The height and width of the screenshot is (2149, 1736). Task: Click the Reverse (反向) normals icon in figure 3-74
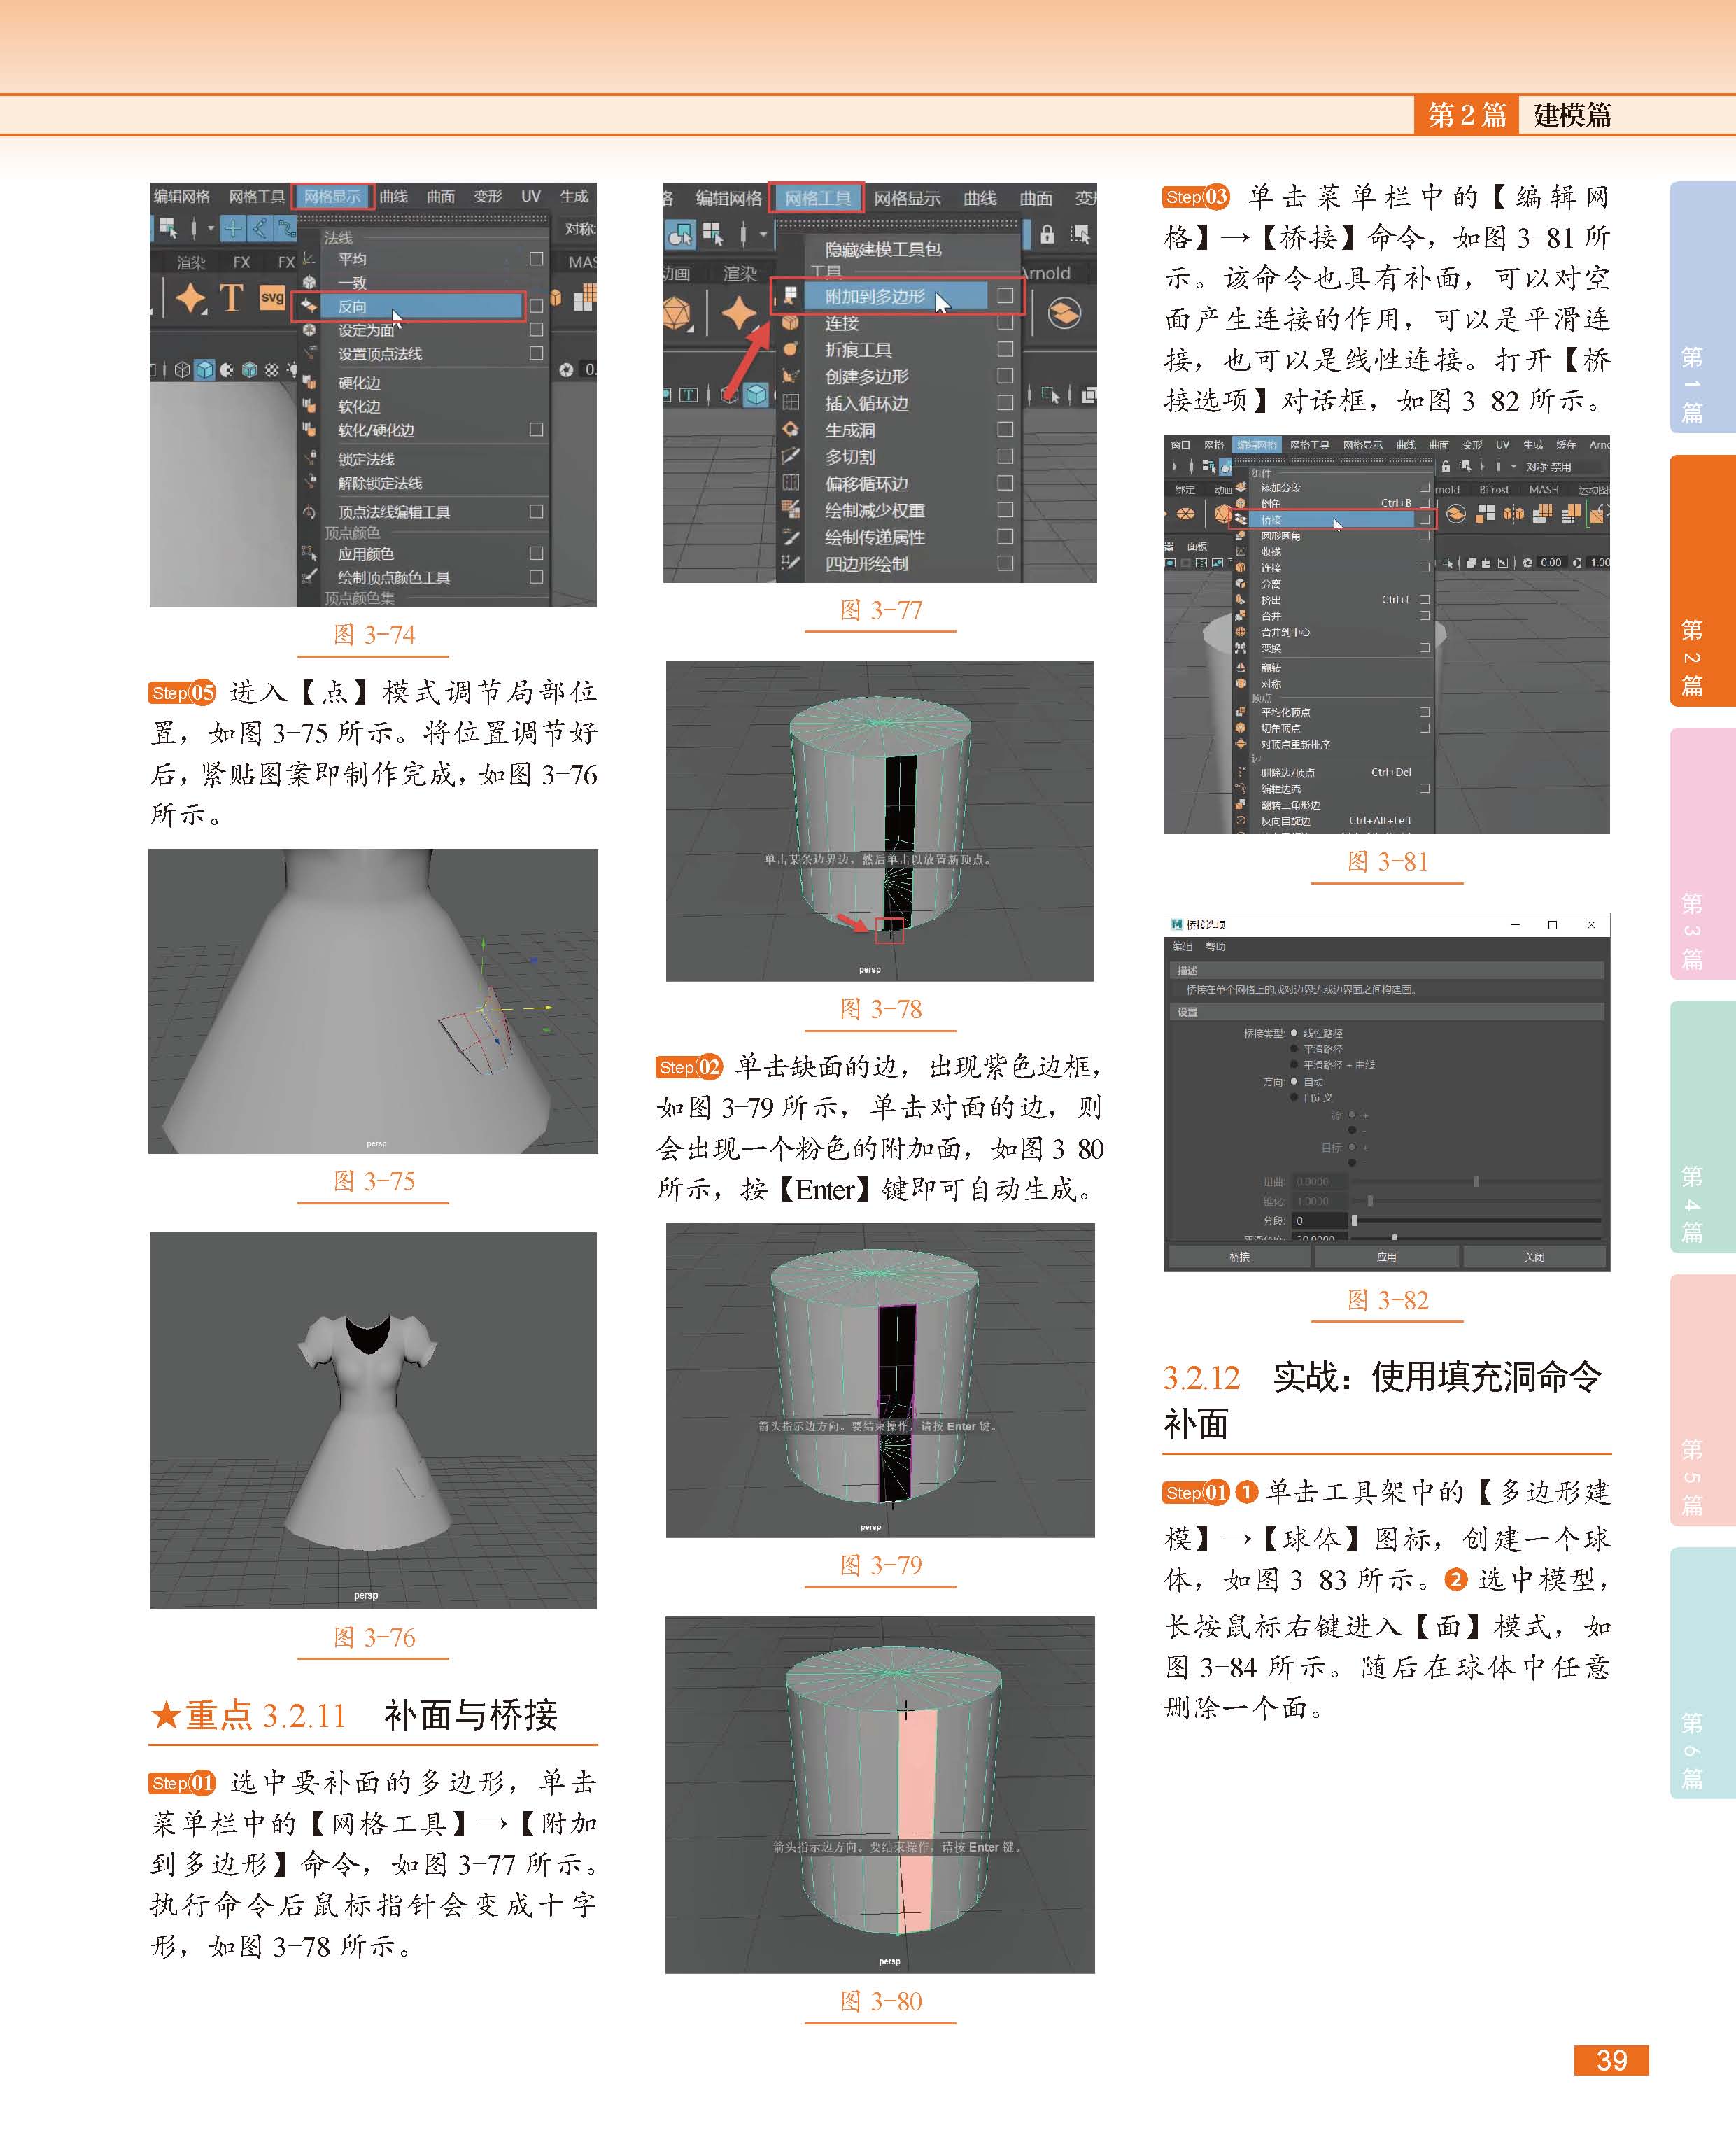click(x=309, y=306)
